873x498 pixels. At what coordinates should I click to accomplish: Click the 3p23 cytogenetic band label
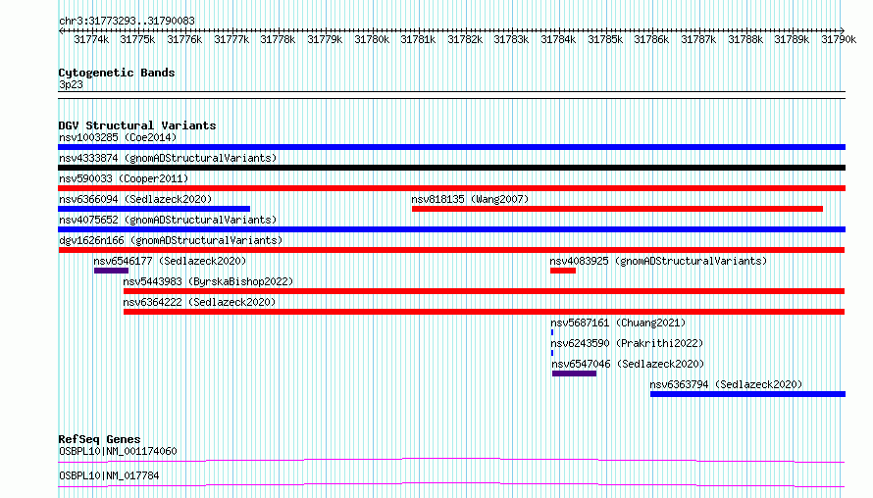pos(71,84)
